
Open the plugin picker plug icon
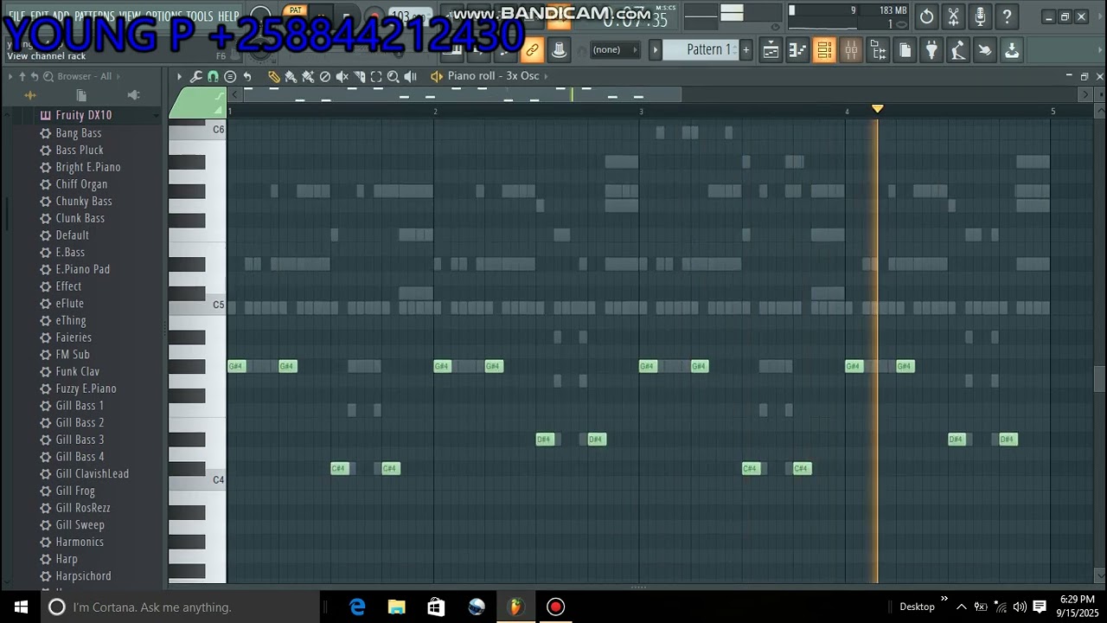931,50
